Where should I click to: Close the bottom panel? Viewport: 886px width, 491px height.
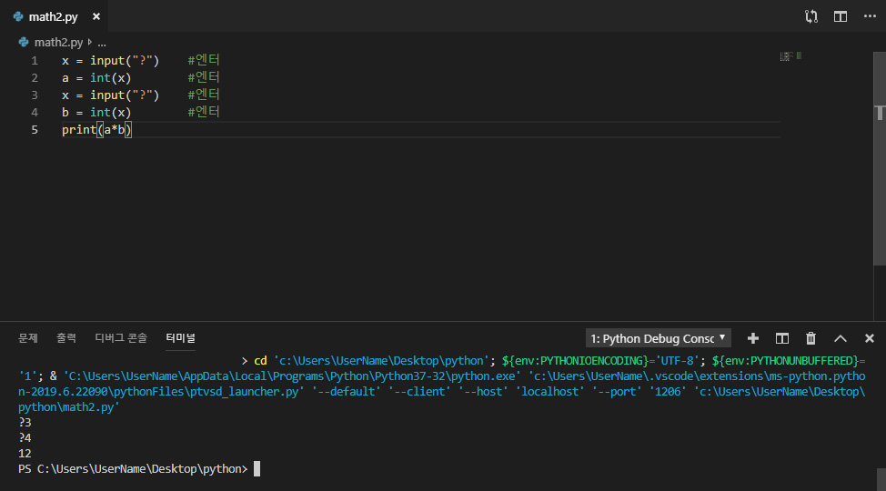point(869,338)
